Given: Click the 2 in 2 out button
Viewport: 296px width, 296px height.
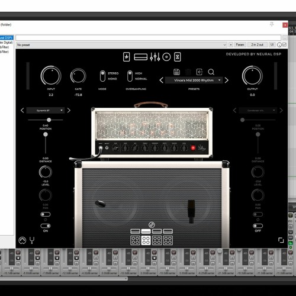Looking at the screenshot, I should [257, 45].
